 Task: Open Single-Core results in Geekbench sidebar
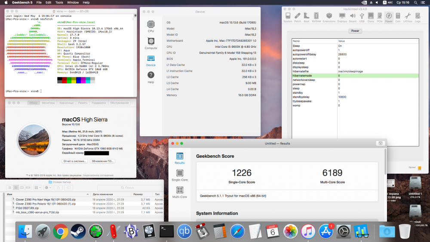point(180,175)
